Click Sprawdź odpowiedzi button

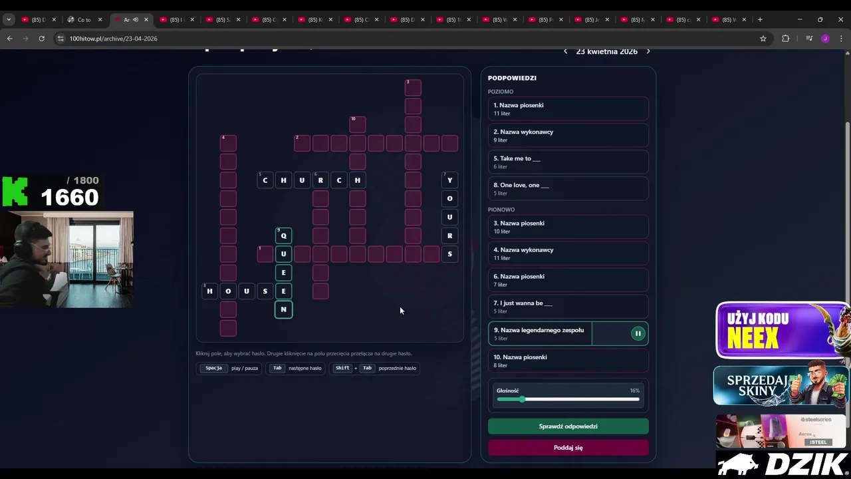[x=568, y=426]
